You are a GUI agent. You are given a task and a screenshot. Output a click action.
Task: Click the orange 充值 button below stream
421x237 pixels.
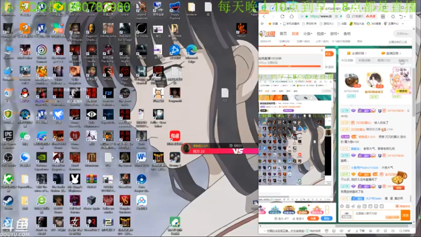tap(313, 219)
